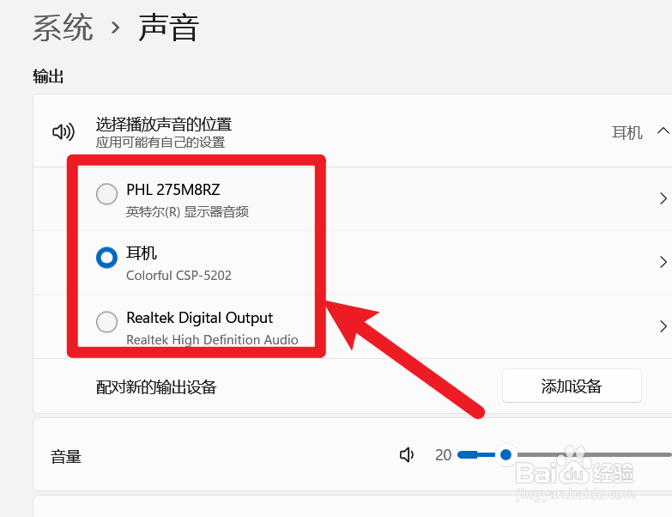Click the Realtek High Definition Audio text

tap(212, 339)
